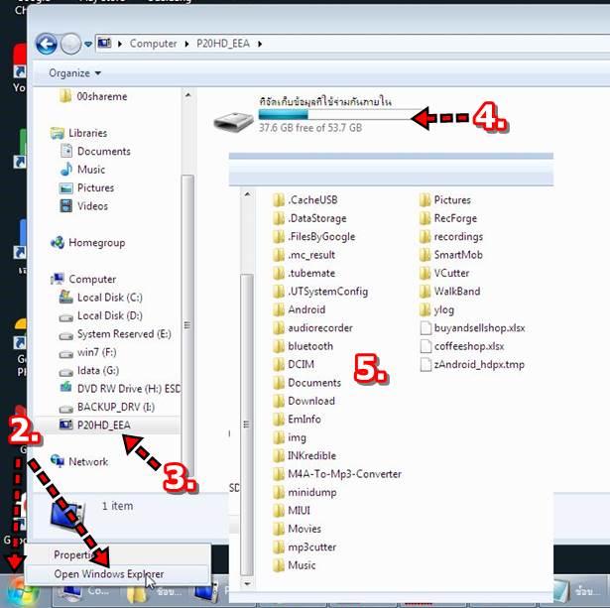Screen dimensions: 610x608
Task: Select the .DataStorage folder icon
Action: 278,218
